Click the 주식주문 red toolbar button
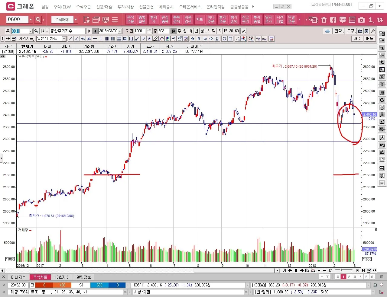The width and height of the screenshot is (387, 297). [131, 20]
